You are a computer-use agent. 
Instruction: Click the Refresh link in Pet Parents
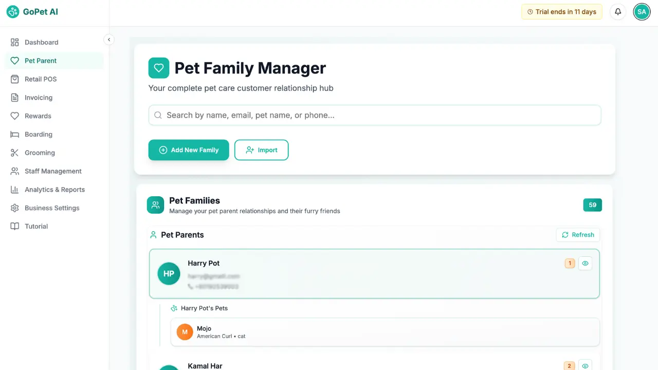pyautogui.click(x=578, y=235)
